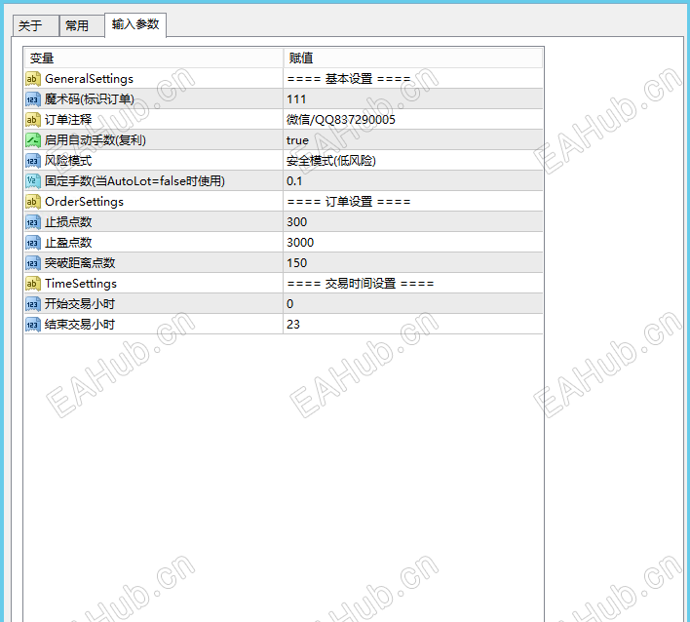
Task: Click the string icon beside OrderSettings
Action: pos(32,202)
